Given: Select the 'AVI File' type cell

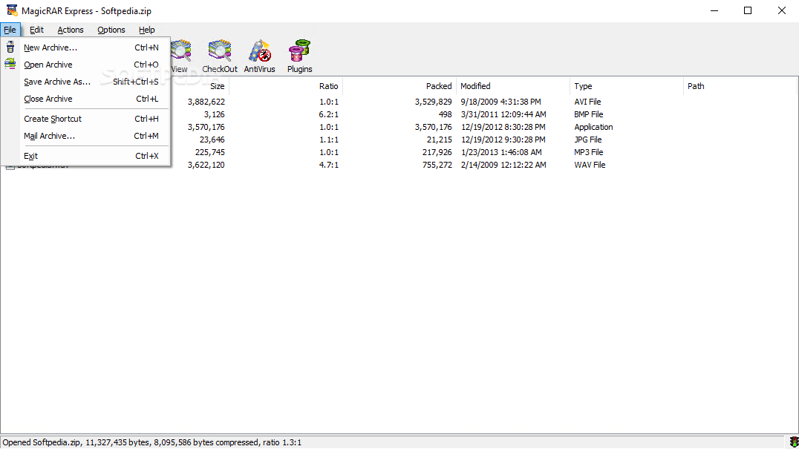Looking at the screenshot, I should coord(587,102).
